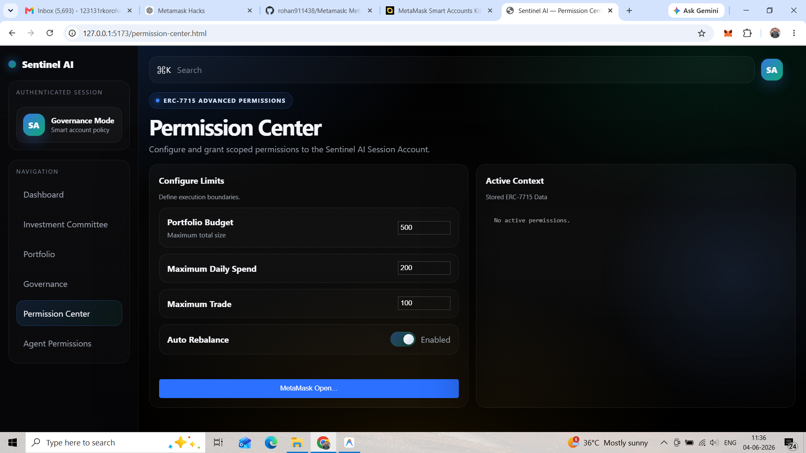Click the browser address bar URL
This screenshot has width=806, height=453.
144,33
